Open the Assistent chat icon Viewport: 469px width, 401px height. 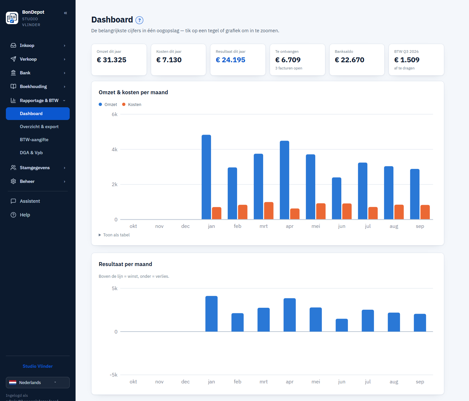point(13,201)
